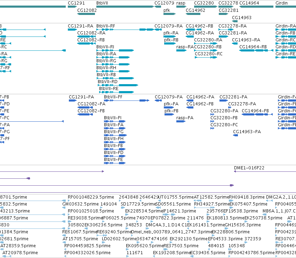
Task: Click the Girdin gene label
Action: pos(281,3)
